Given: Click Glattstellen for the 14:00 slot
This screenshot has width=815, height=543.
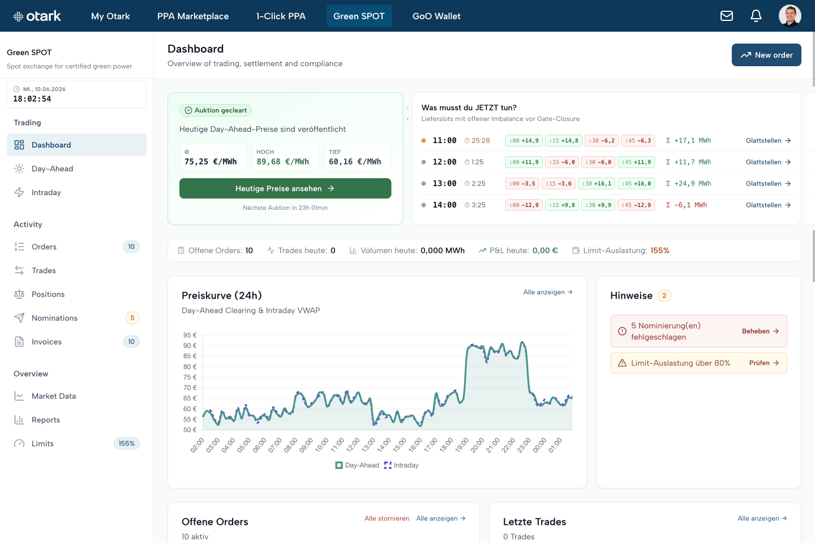Looking at the screenshot, I should point(768,205).
